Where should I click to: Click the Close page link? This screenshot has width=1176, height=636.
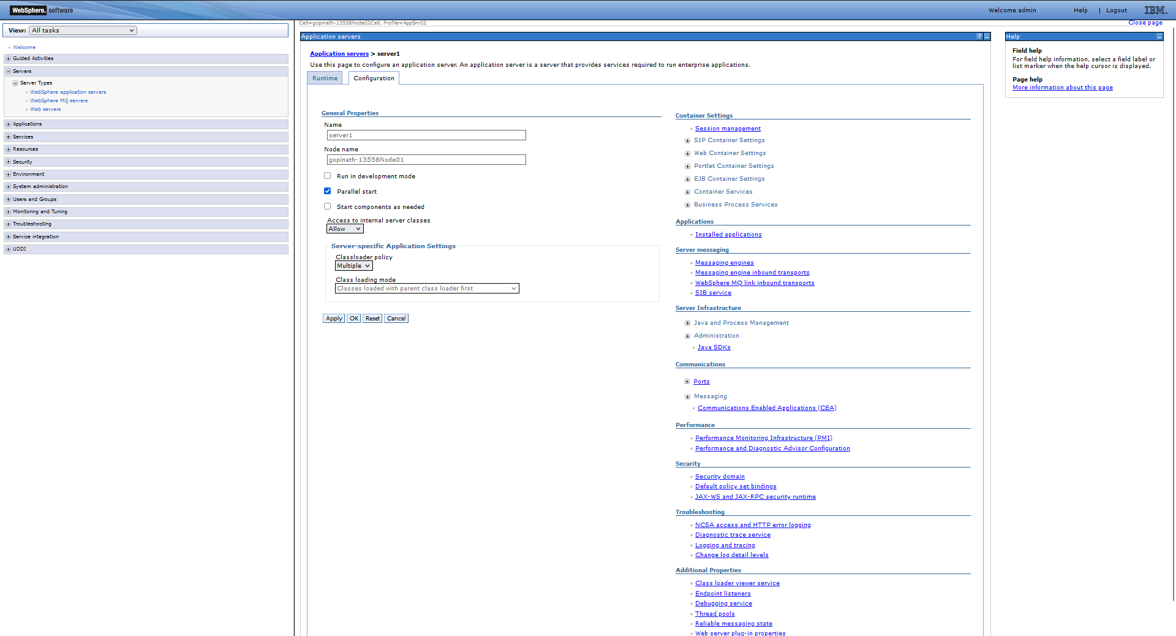[x=1145, y=23]
